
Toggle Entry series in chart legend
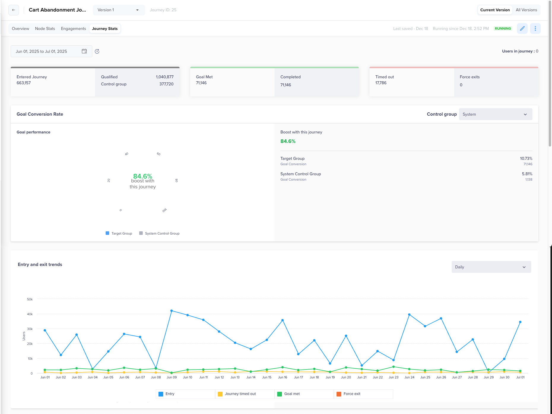[185, 394]
